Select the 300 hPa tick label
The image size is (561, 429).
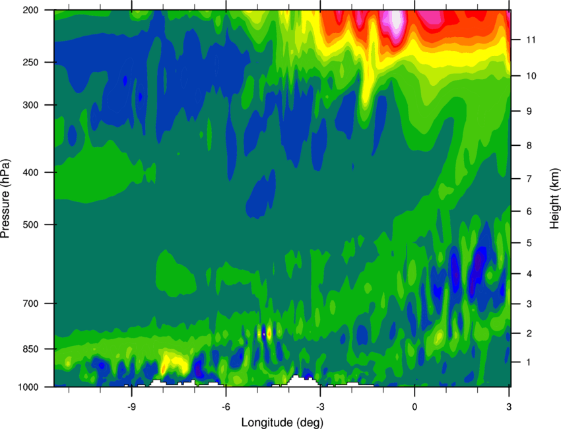click(x=30, y=105)
